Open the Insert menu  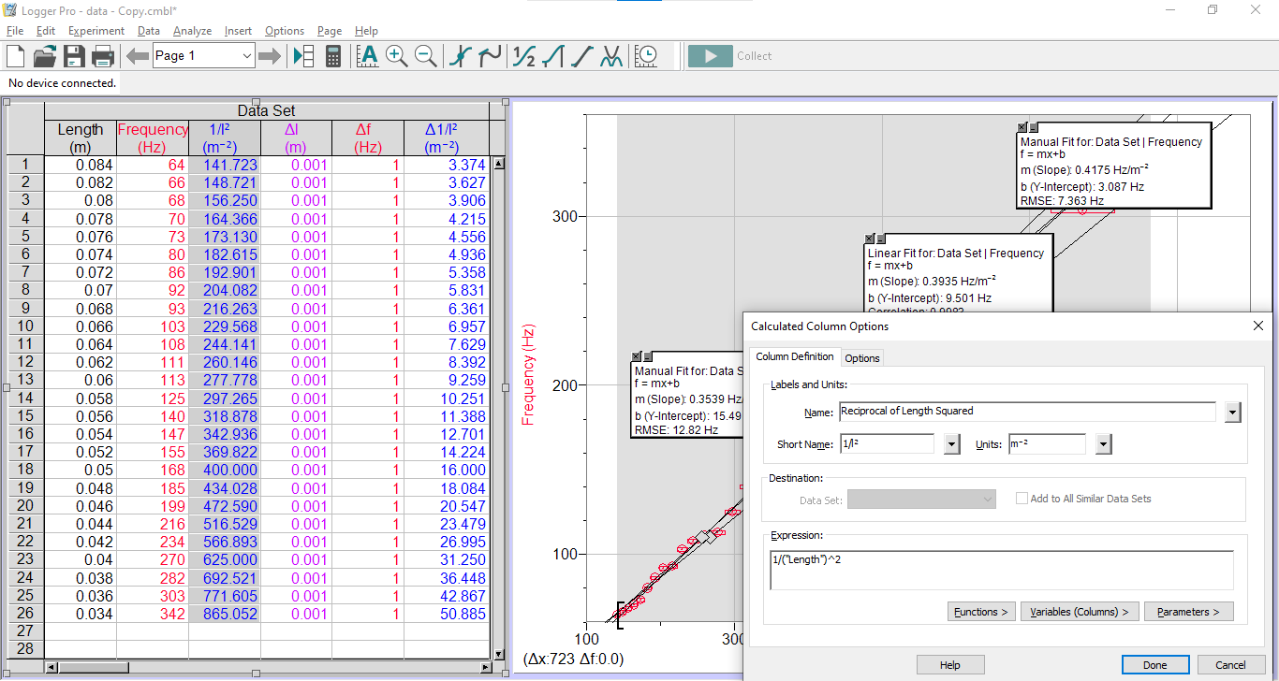pos(238,31)
